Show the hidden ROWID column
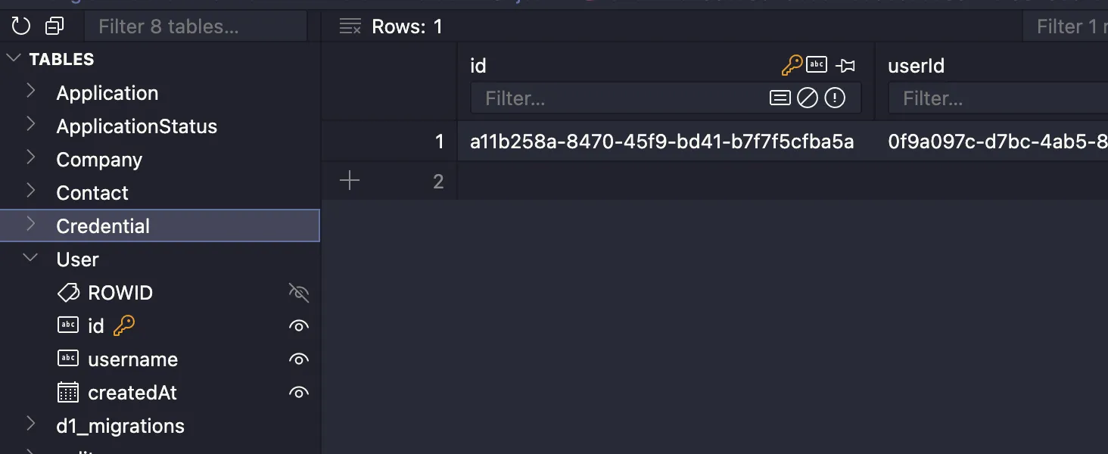This screenshot has width=1108, height=454. click(299, 293)
